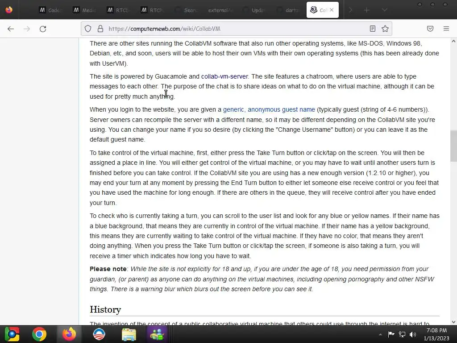Switch to the 'Code' tab
The image size is (457, 343).
coord(50,10)
